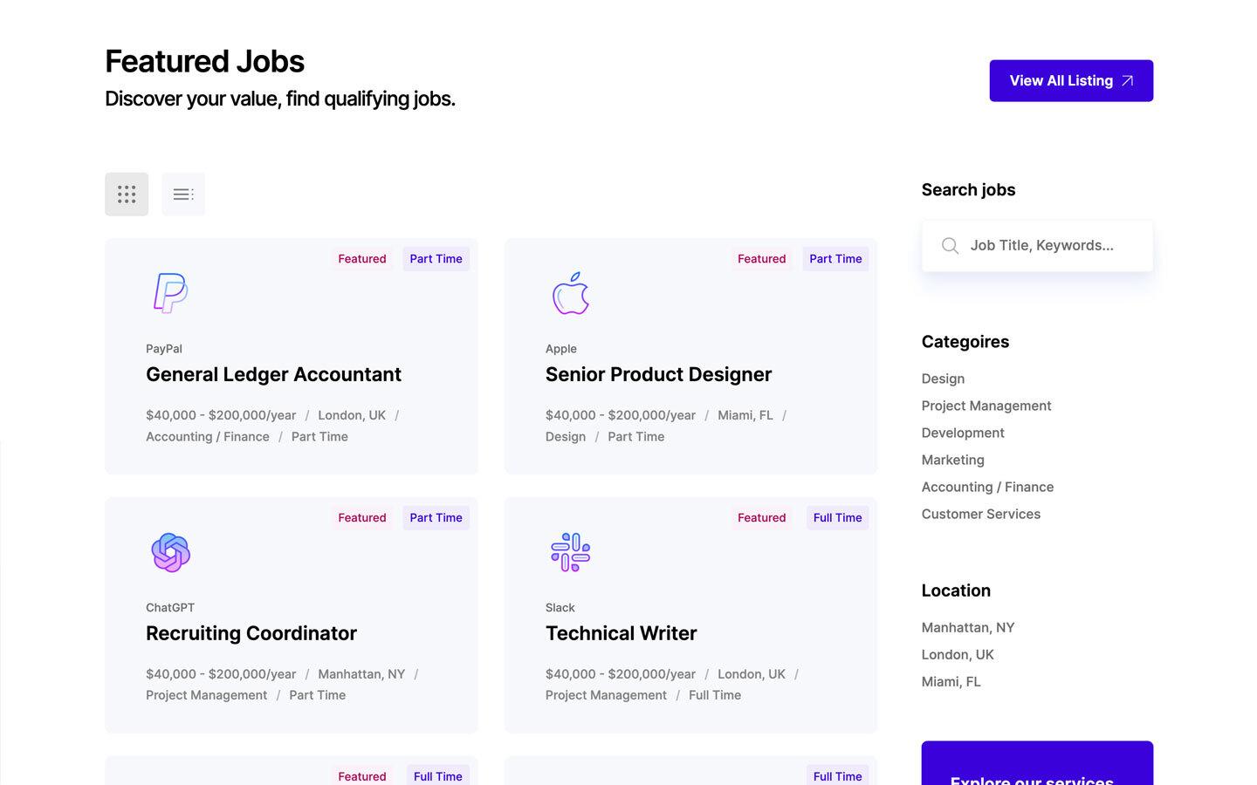Viewport: 1257px width, 785px height.
Task: Toggle the Featured badge on Apple job
Action: click(761, 258)
